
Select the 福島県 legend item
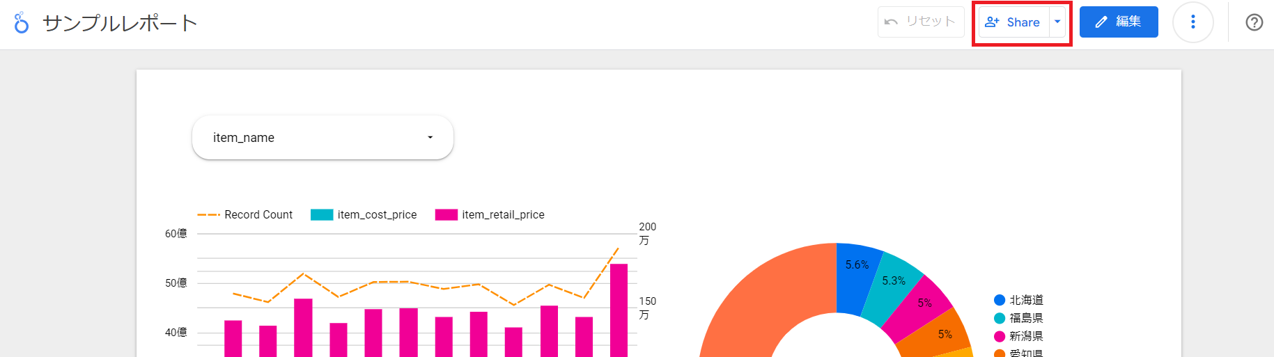(1018, 318)
